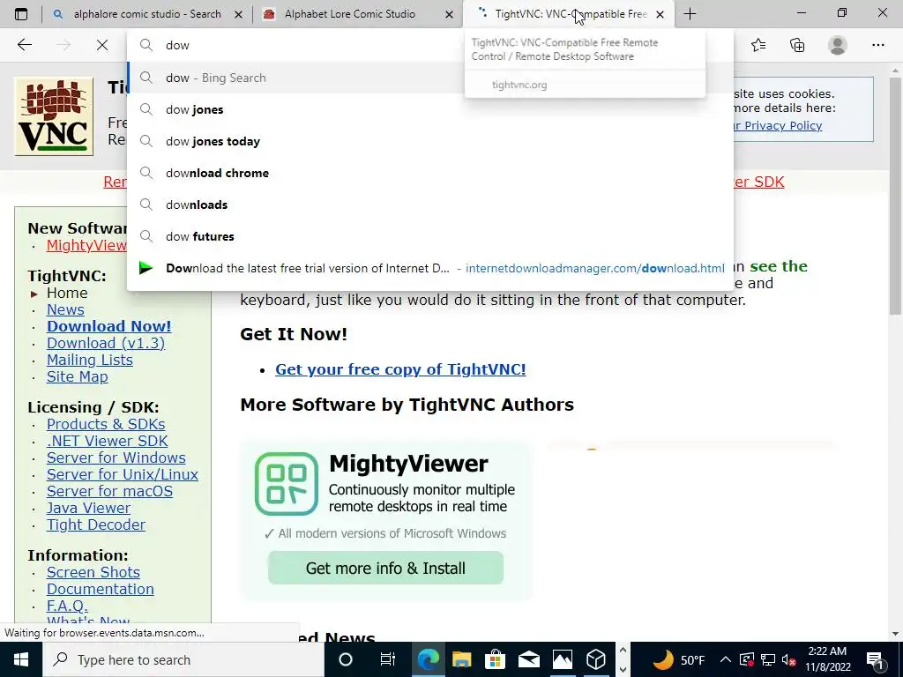Click the Get more info & Install button

point(386,568)
